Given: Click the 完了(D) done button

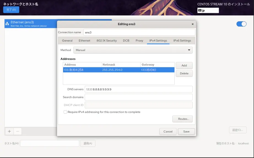Looking at the screenshot, I should coord(11,10).
